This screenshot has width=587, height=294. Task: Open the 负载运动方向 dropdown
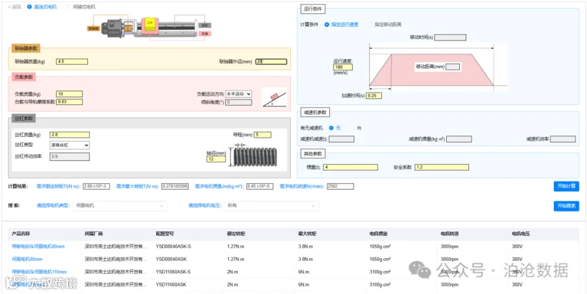pos(239,94)
